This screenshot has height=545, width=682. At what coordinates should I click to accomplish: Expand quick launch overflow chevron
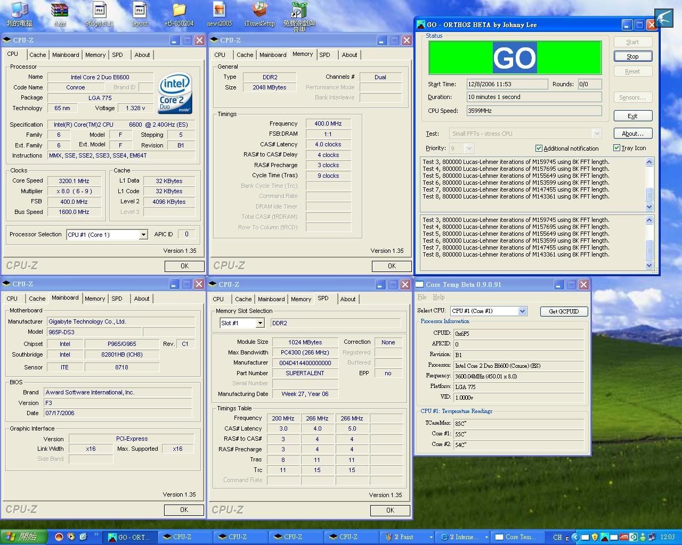tap(96, 534)
